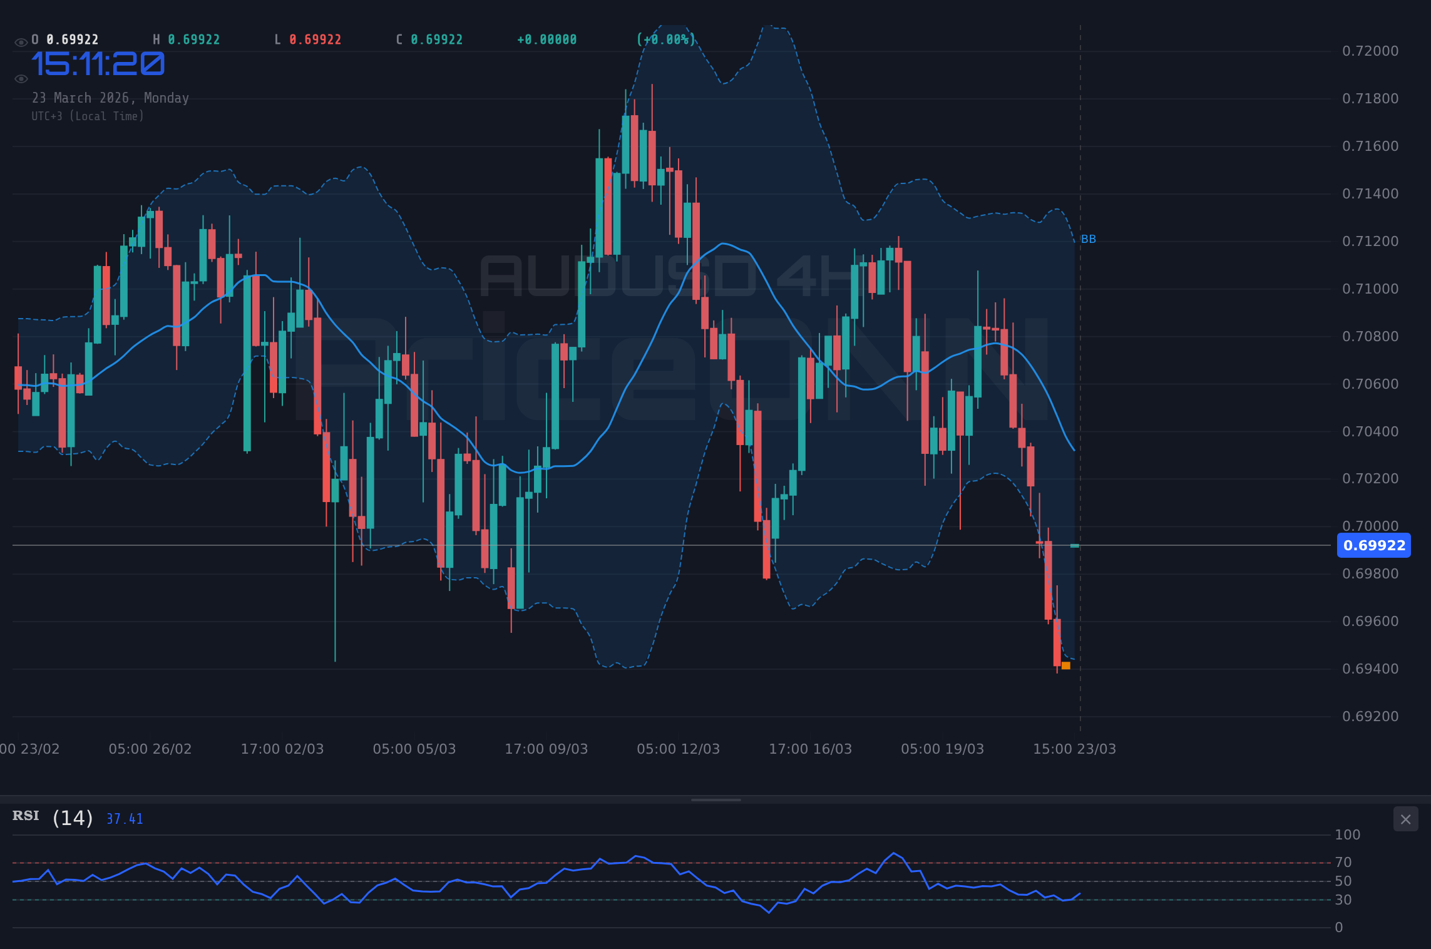Click the 17:00 02/03 time axis label
This screenshot has width=1431, height=949.
click(x=284, y=748)
